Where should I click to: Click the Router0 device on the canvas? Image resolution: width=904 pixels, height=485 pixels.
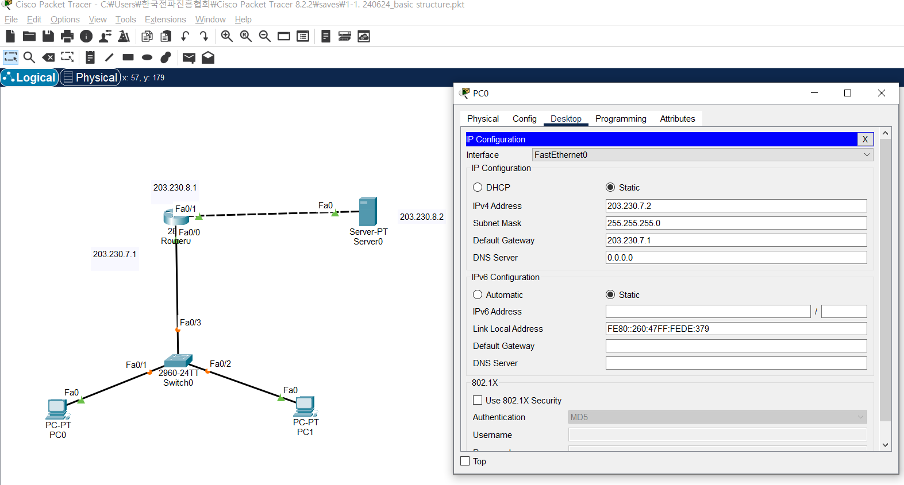pos(176,217)
